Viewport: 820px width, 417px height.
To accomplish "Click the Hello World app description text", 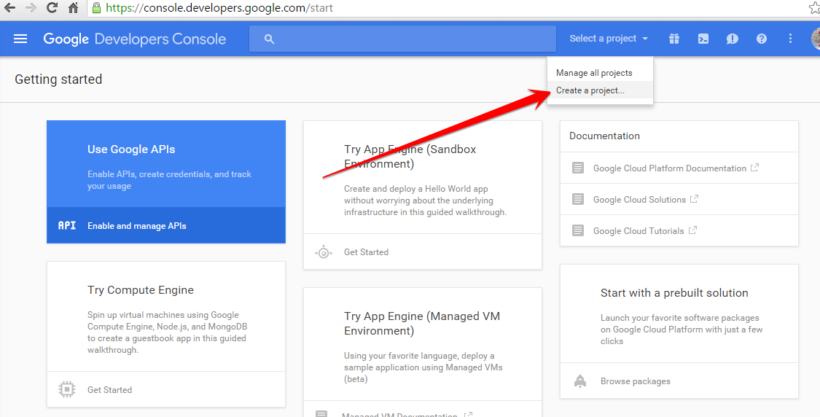I will tap(425, 200).
